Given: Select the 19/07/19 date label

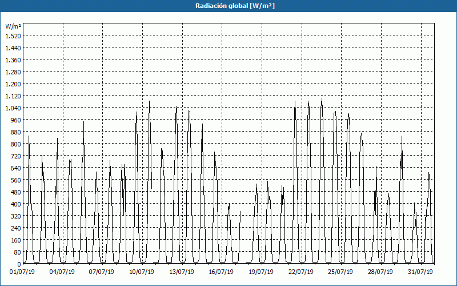Looking at the screenshot, I should (261, 272).
